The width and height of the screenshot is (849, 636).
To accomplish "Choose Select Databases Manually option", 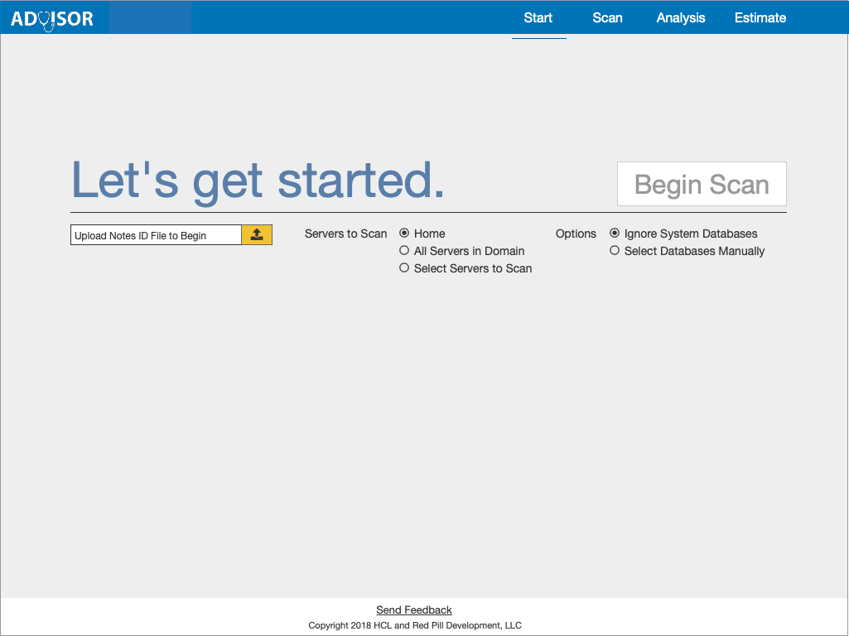I will point(615,251).
